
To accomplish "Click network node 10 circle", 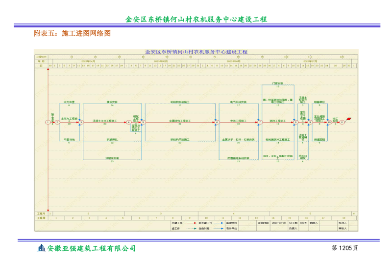I will 329,122.
